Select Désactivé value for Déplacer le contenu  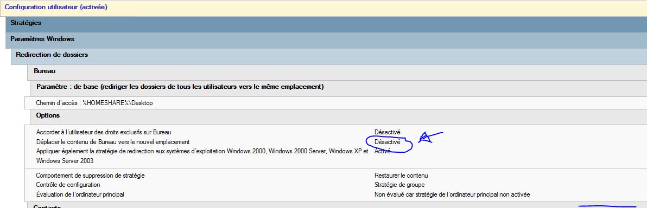(x=387, y=142)
